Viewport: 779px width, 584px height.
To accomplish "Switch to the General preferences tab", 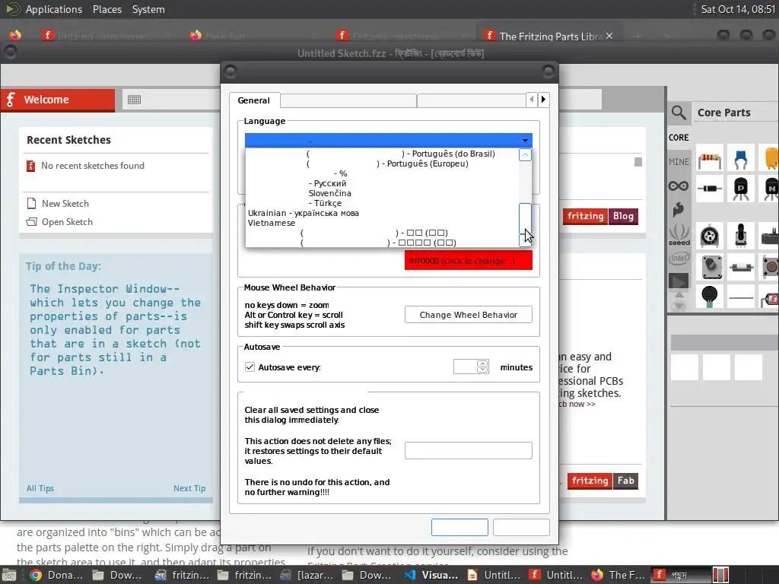I will click(x=254, y=100).
